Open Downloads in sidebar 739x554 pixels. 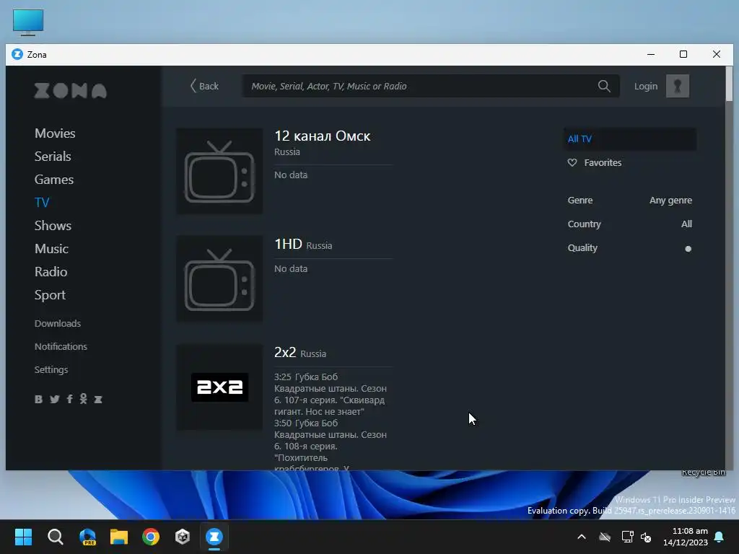[58, 323]
